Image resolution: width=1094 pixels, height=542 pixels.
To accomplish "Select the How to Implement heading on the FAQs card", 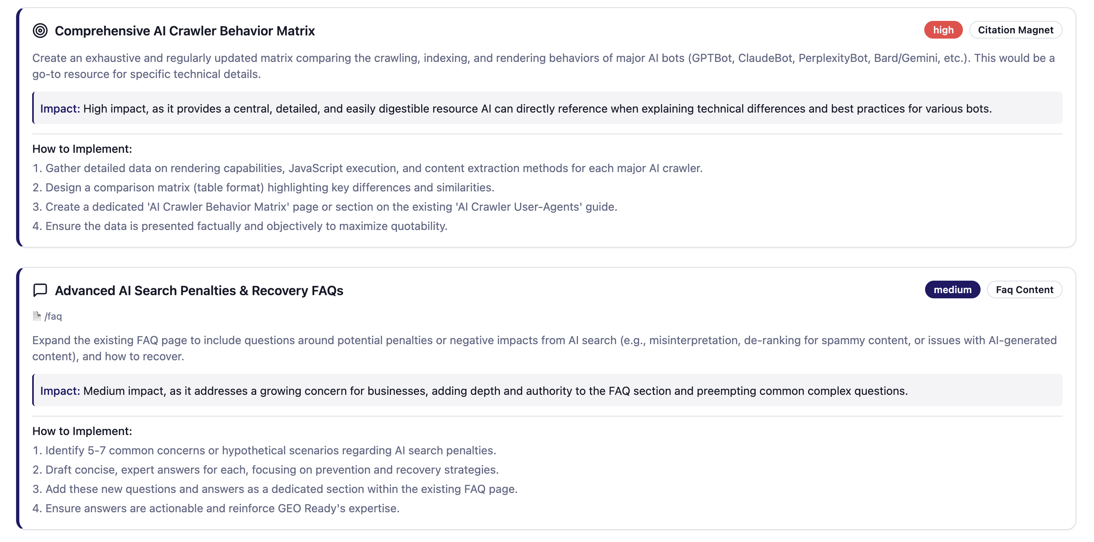I will (x=82, y=430).
